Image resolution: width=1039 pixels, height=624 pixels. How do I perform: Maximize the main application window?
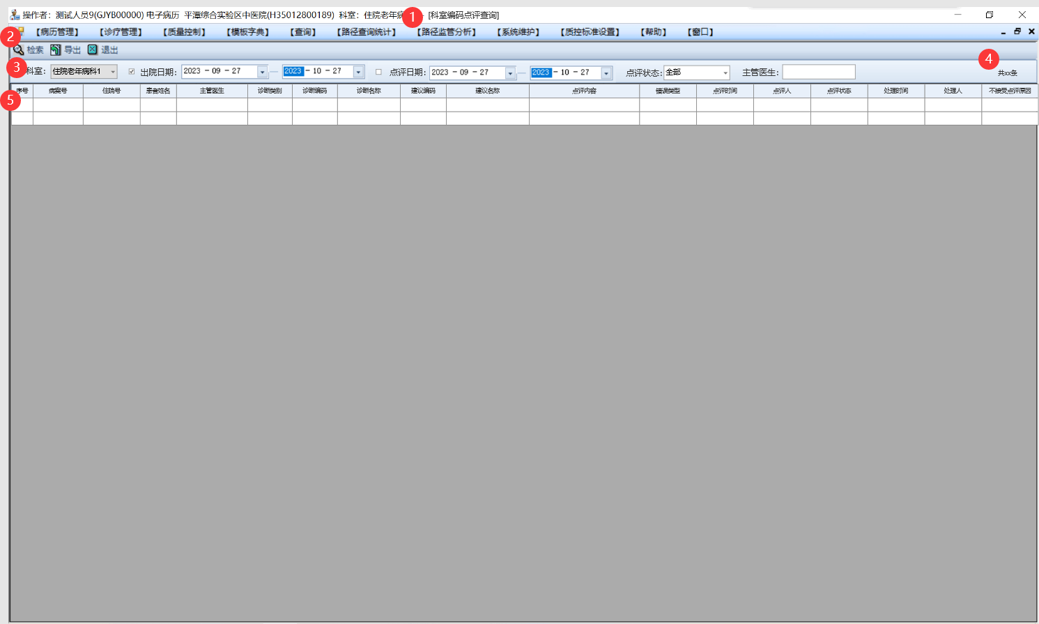(x=990, y=15)
